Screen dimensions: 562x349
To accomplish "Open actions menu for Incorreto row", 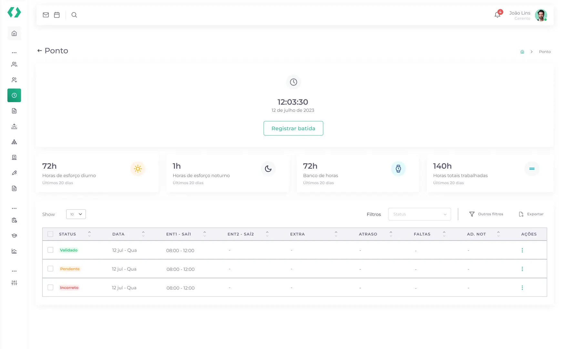I will pos(522,288).
